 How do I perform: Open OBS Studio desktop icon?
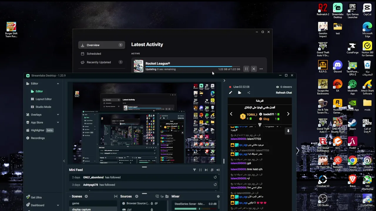click(323, 200)
